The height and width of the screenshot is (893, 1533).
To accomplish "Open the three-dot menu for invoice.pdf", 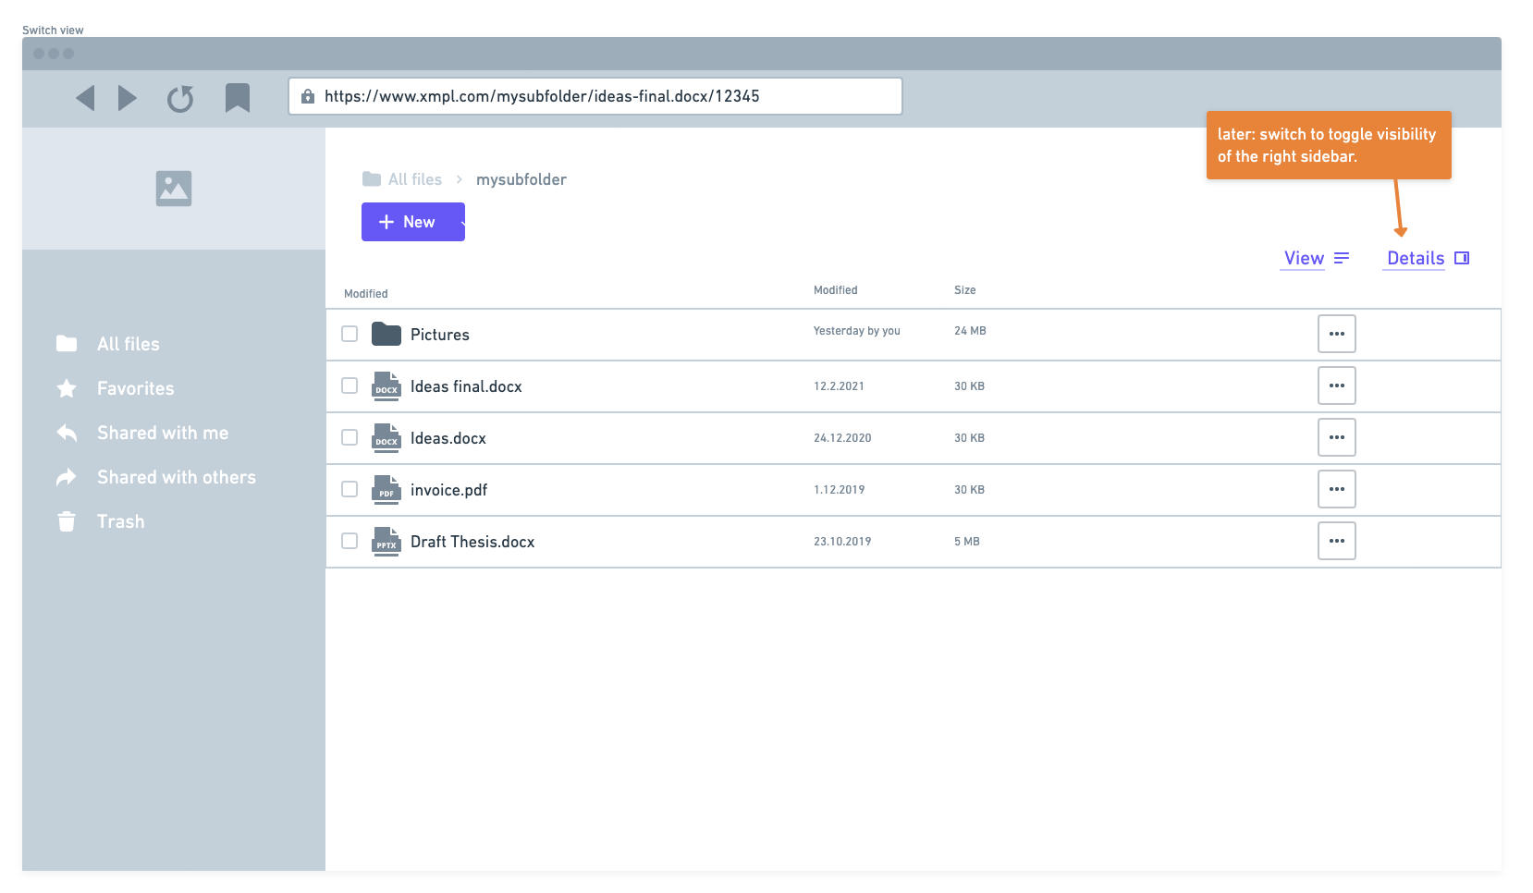I will pyautogui.click(x=1337, y=489).
